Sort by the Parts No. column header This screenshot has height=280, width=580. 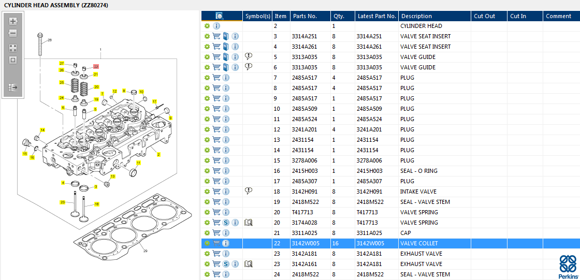(310, 16)
